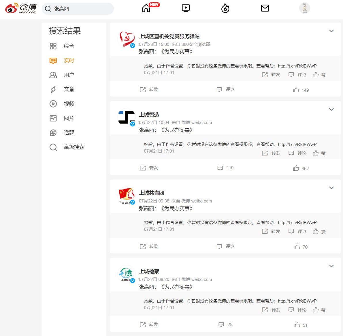Click the Weibo logo
Screen dimensions: 343x336
click(21, 8)
